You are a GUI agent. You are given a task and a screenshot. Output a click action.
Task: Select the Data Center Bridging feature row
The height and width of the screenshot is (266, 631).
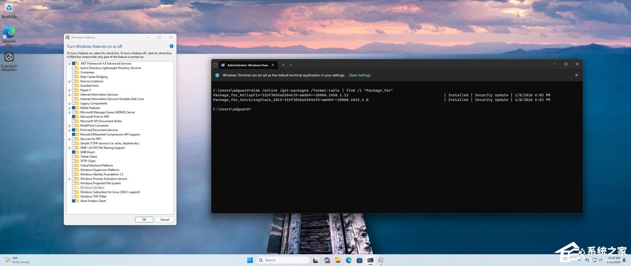pos(94,77)
